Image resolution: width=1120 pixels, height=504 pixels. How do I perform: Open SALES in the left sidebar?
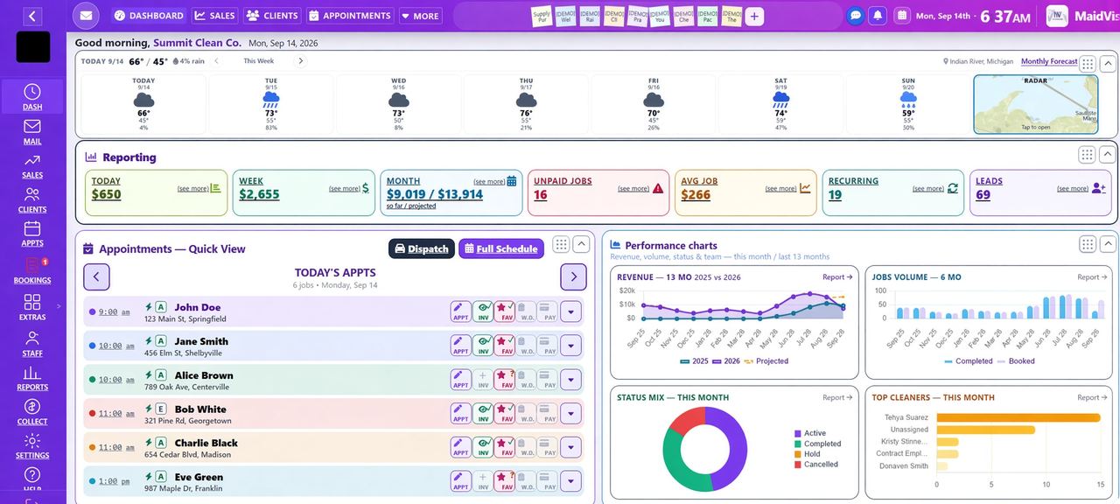[32, 165]
